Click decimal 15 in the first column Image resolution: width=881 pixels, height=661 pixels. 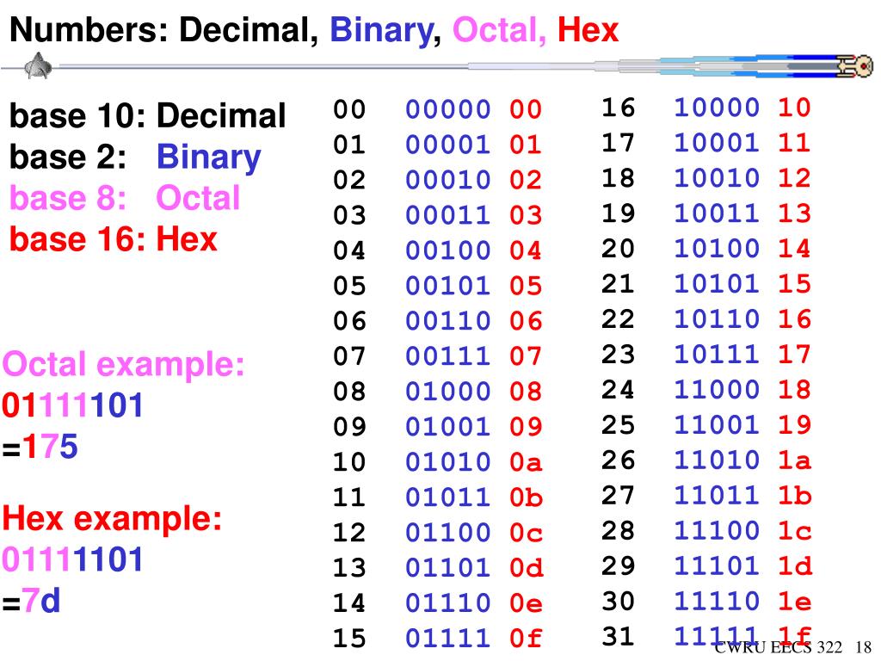click(x=349, y=638)
